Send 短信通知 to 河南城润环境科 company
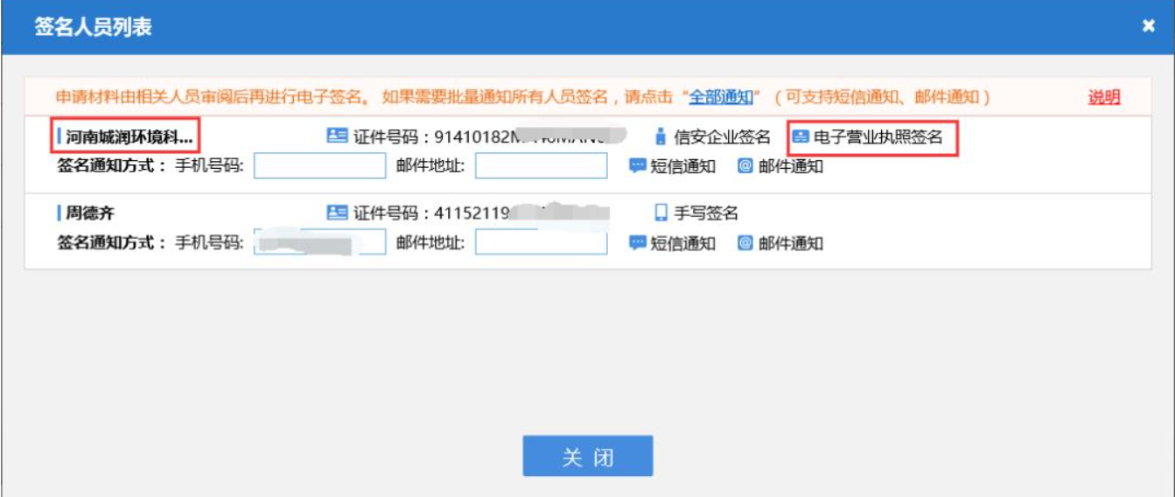This screenshot has height=497, width=1175. pyautogui.click(x=672, y=166)
